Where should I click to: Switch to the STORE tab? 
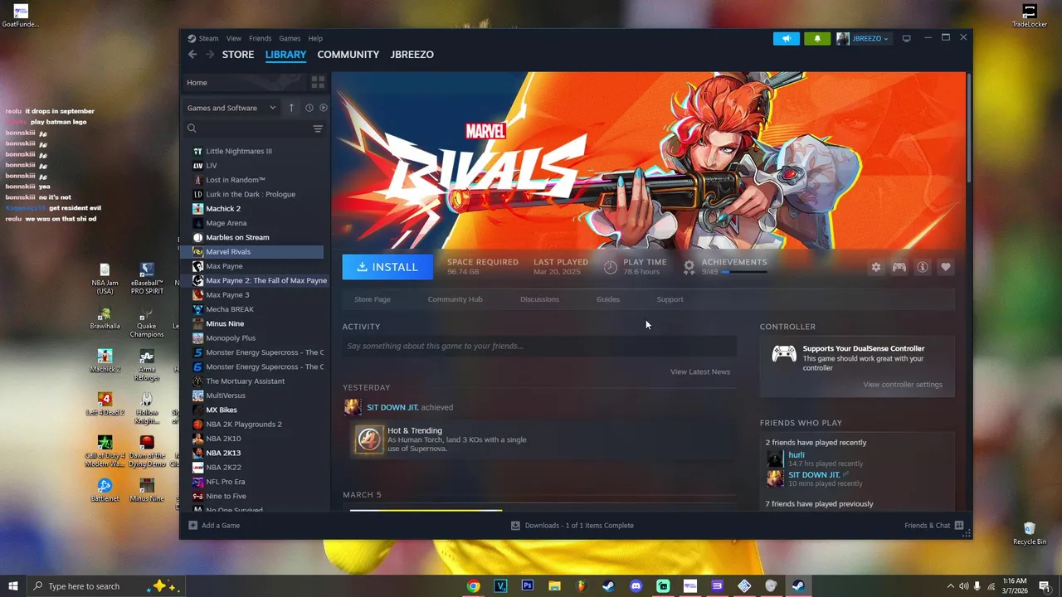238,55
